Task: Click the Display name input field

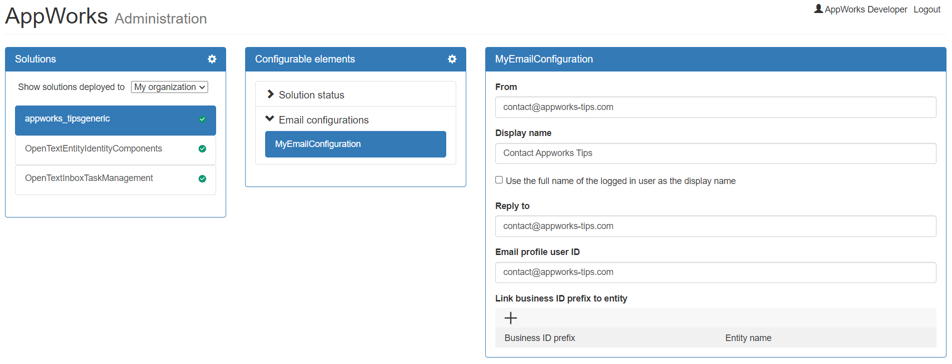Action: [x=715, y=153]
